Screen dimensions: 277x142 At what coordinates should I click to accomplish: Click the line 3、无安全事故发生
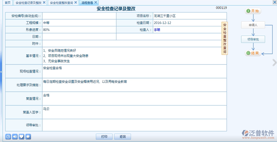point(56,61)
